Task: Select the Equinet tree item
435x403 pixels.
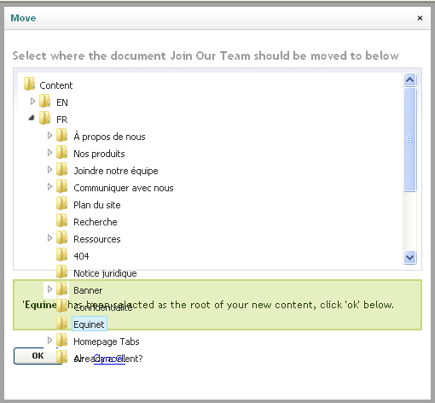Action: point(89,324)
